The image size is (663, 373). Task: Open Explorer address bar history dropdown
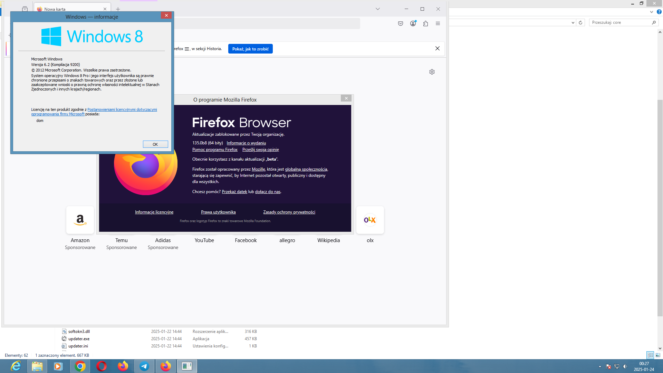(573, 22)
